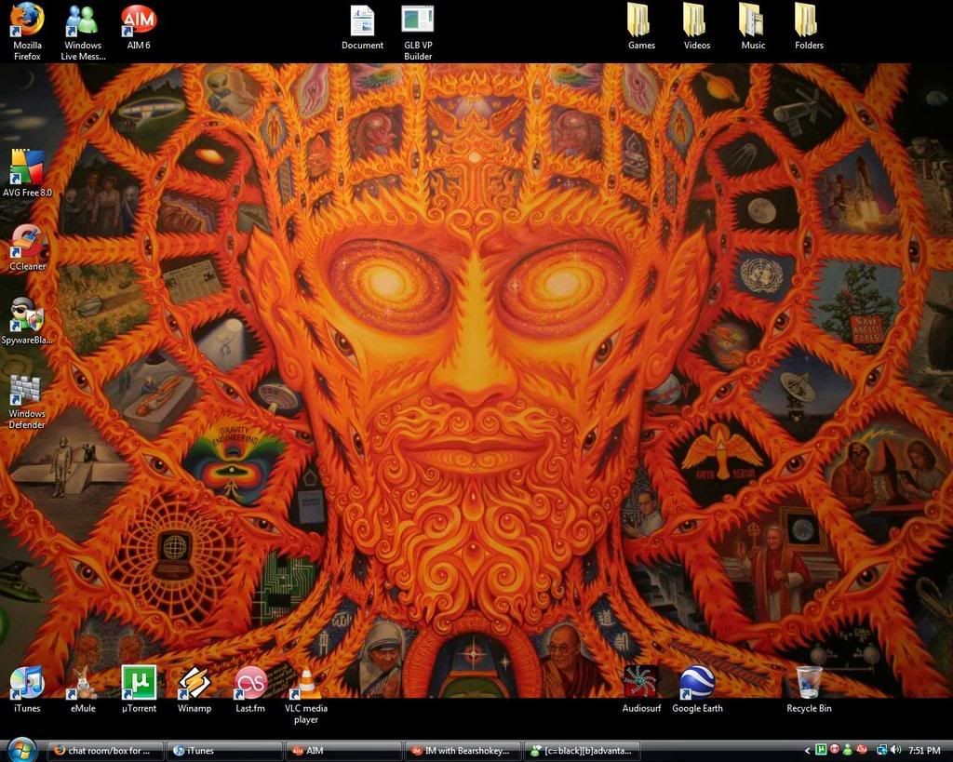Viewport: 953px width, 762px height.
Task: Open the network connection tray icon
Action: click(882, 751)
